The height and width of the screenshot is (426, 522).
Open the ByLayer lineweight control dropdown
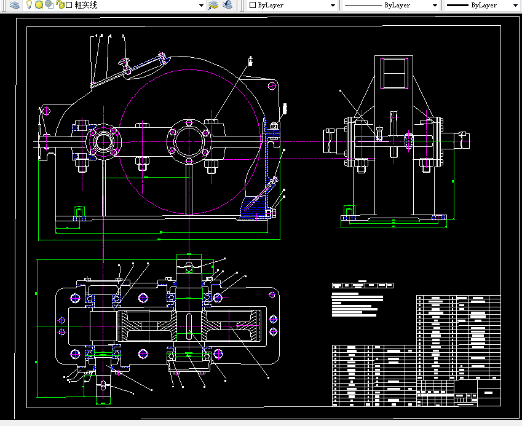(514, 5)
